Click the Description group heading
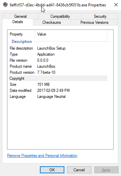 coord(22,42)
